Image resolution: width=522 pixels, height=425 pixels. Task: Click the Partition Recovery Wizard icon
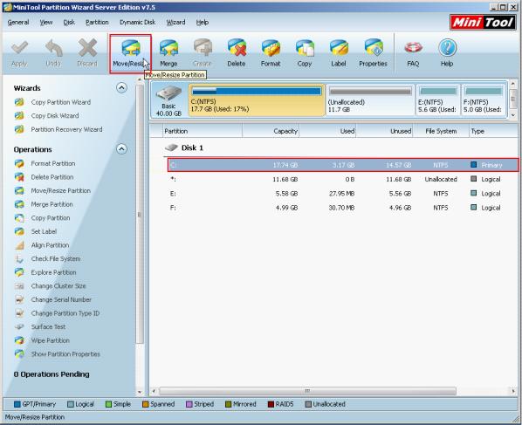tap(19, 129)
